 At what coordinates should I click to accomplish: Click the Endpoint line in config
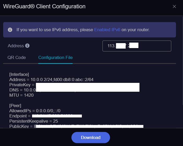pos(20,116)
